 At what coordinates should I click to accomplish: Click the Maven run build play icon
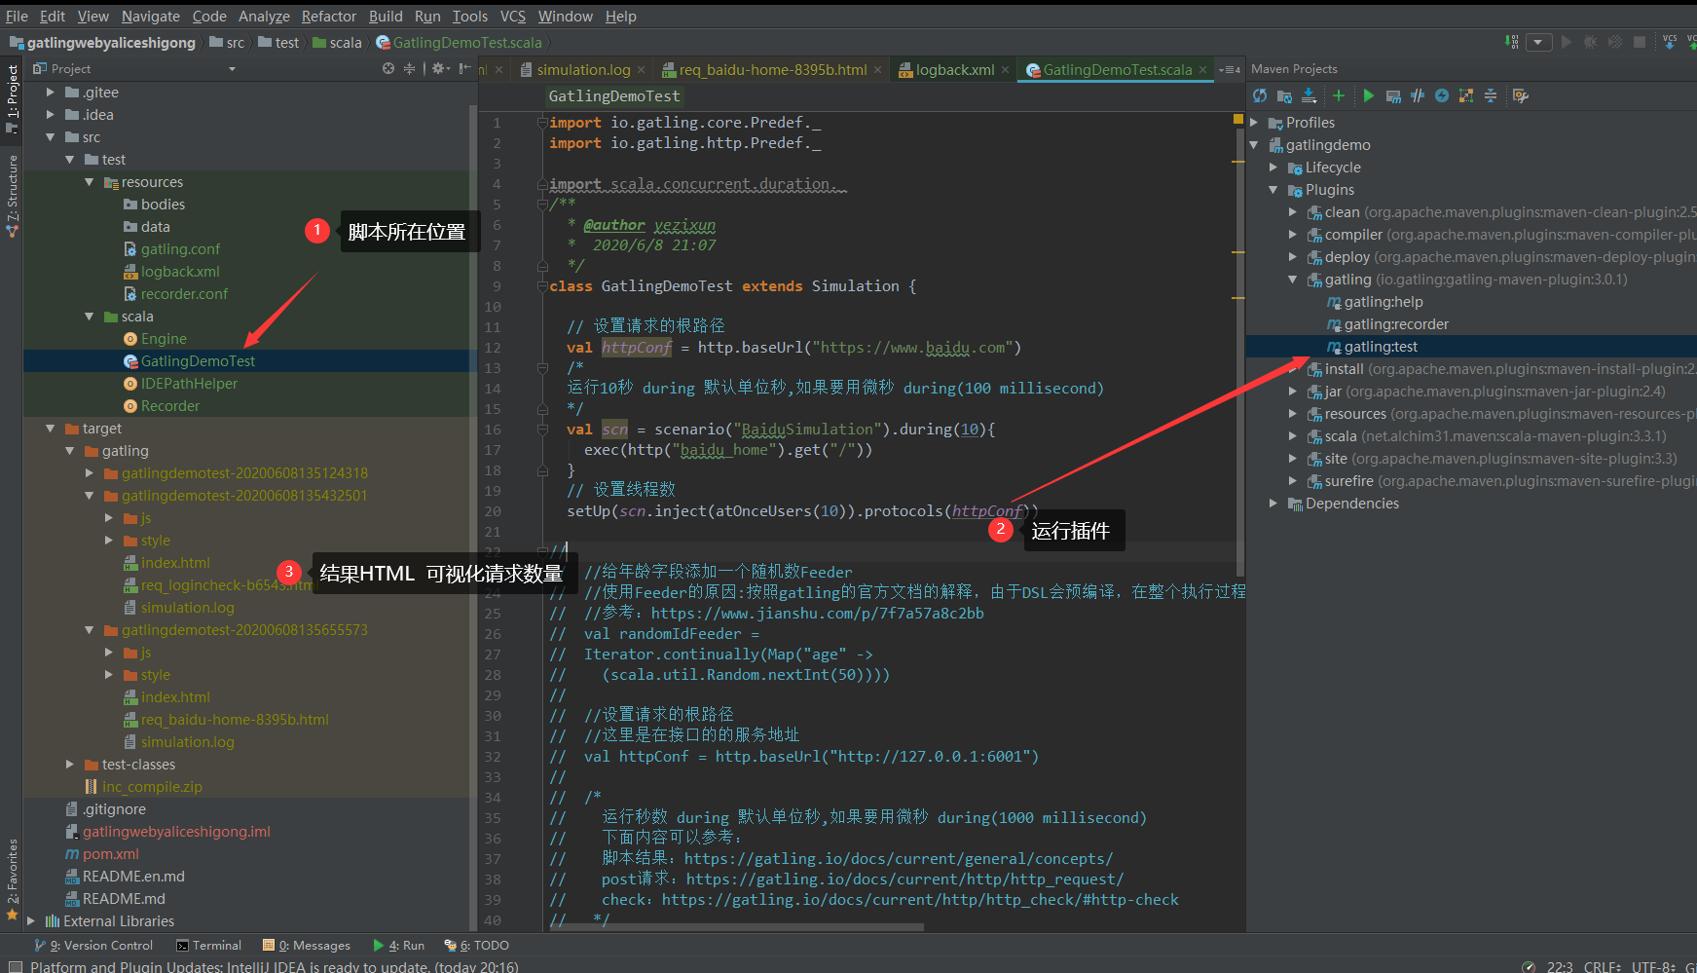tap(1369, 95)
